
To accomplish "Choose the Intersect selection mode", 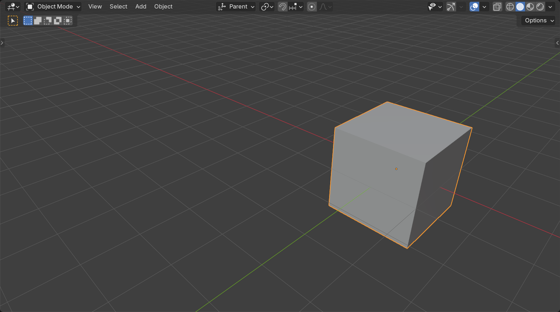I will 68,21.
